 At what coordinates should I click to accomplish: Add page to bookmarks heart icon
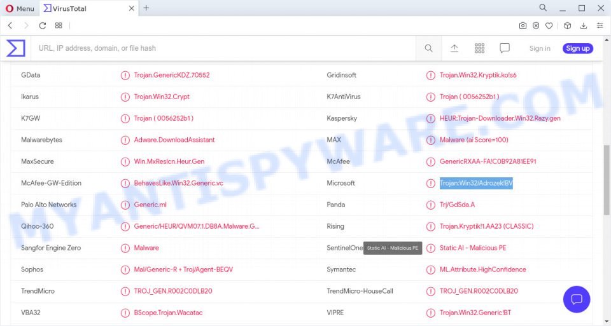pyautogui.click(x=549, y=25)
